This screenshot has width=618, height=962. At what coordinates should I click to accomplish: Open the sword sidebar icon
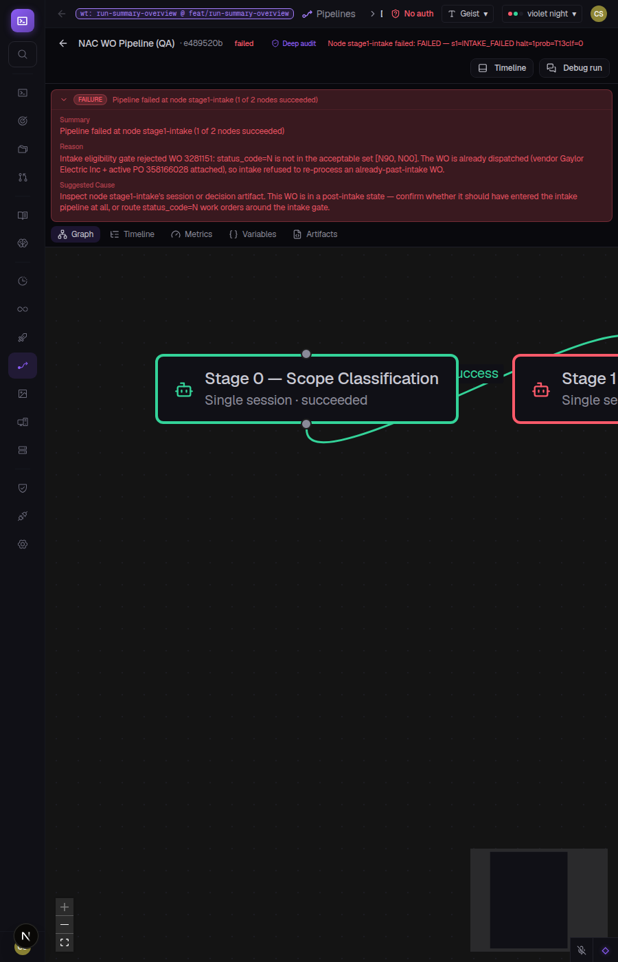(x=23, y=337)
